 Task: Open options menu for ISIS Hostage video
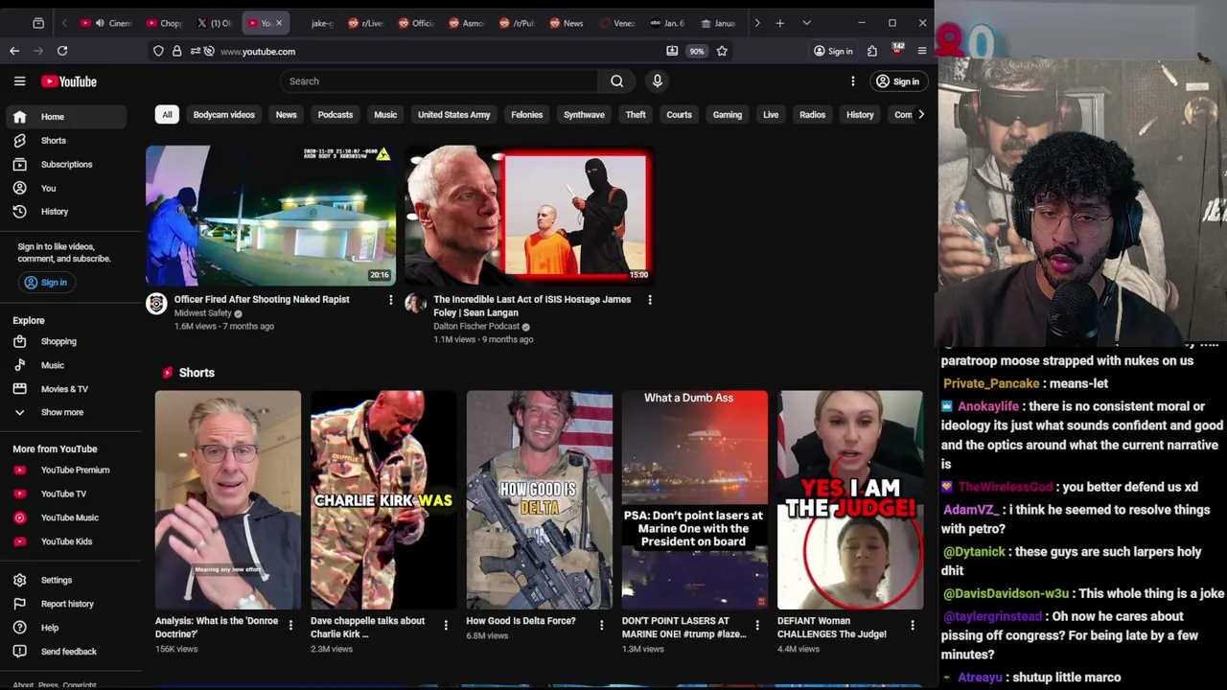pyautogui.click(x=650, y=300)
